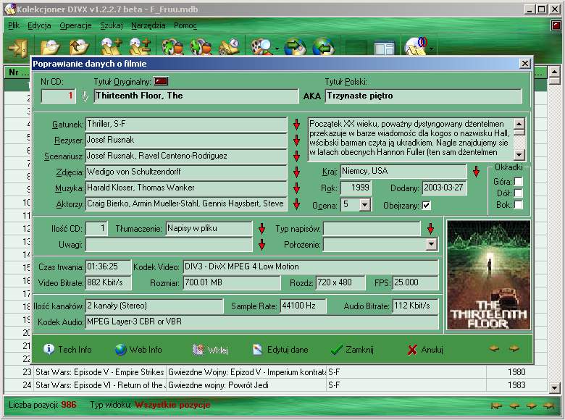Screen dimensions: 565x420
Task: Click the Zamknij button
Action: (351, 350)
